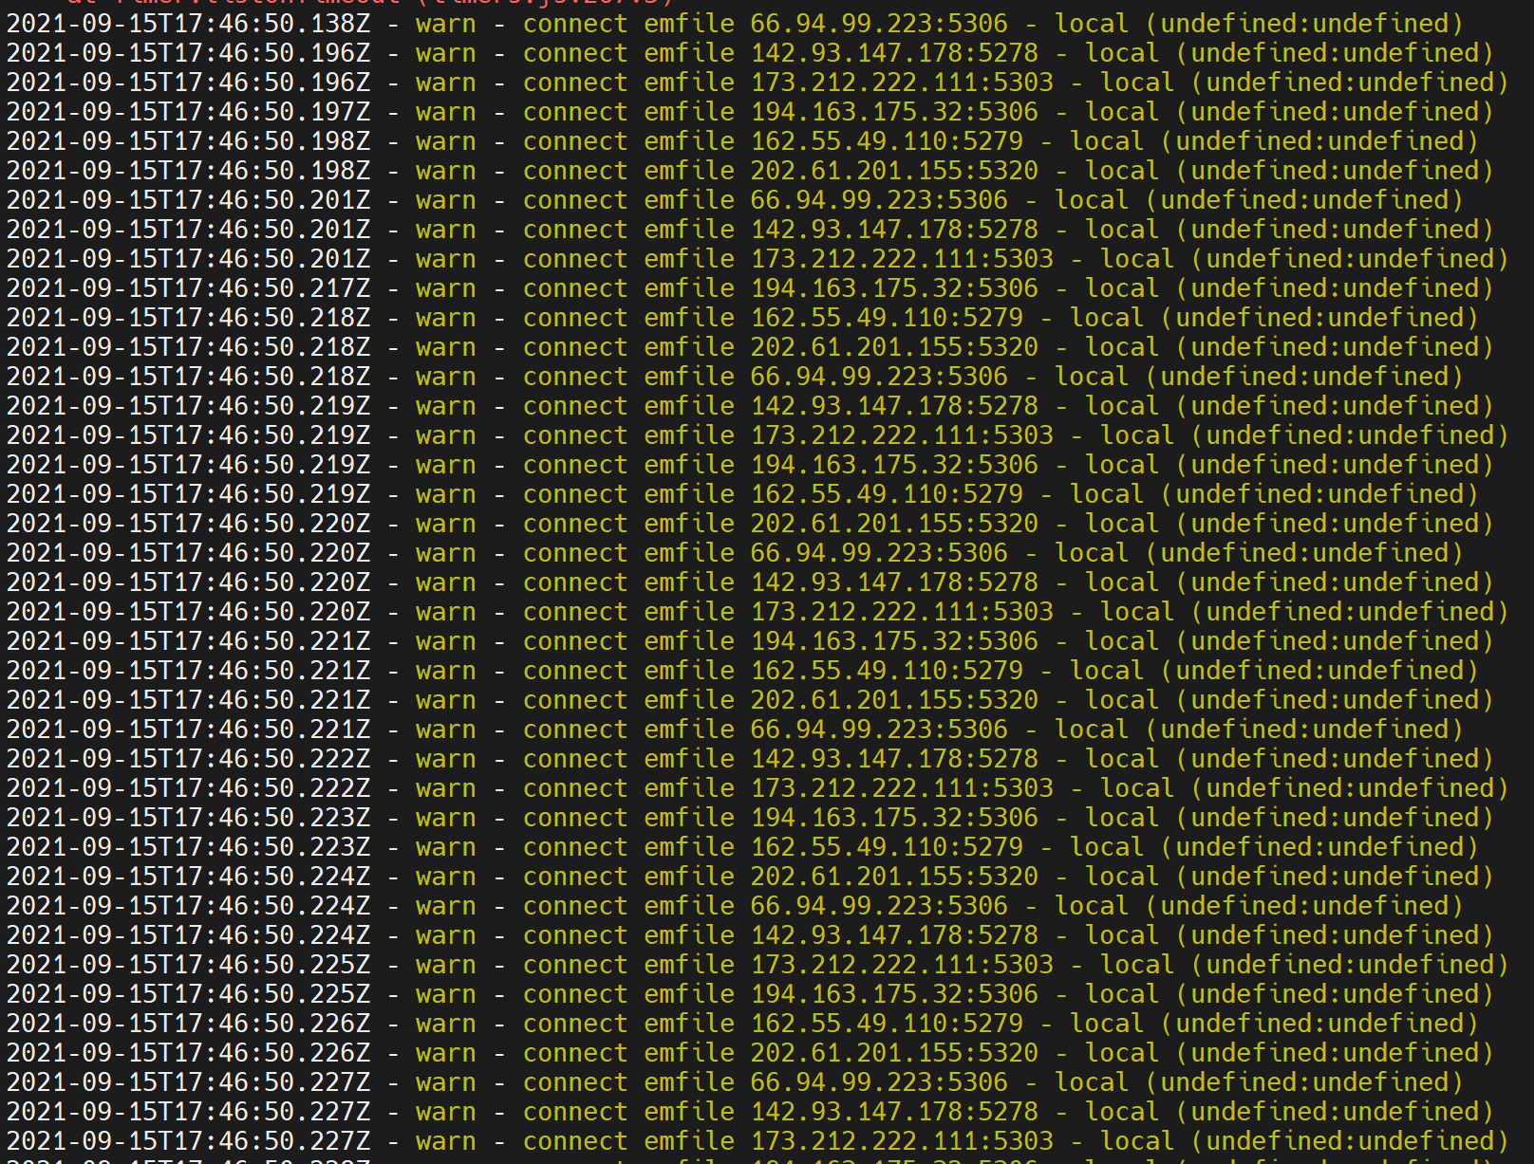Click "(undefined:undefined)" on the 50.138Z line
Image resolution: width=1534 pixels, height=1164 pixels.
[1305, 24]
